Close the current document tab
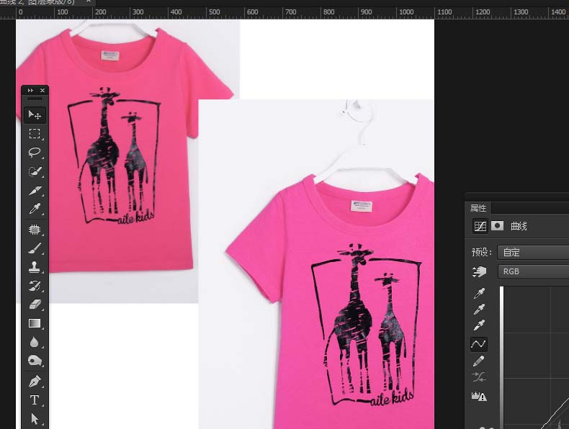 88,3
